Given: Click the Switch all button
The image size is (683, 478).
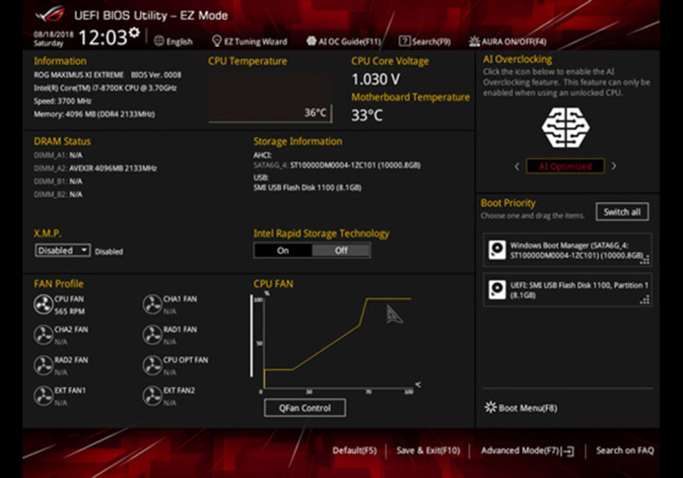Looking at the screenshot, I should click(622, 212).
